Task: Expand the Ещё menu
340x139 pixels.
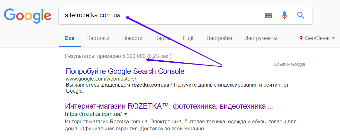Action: [188, 38]
